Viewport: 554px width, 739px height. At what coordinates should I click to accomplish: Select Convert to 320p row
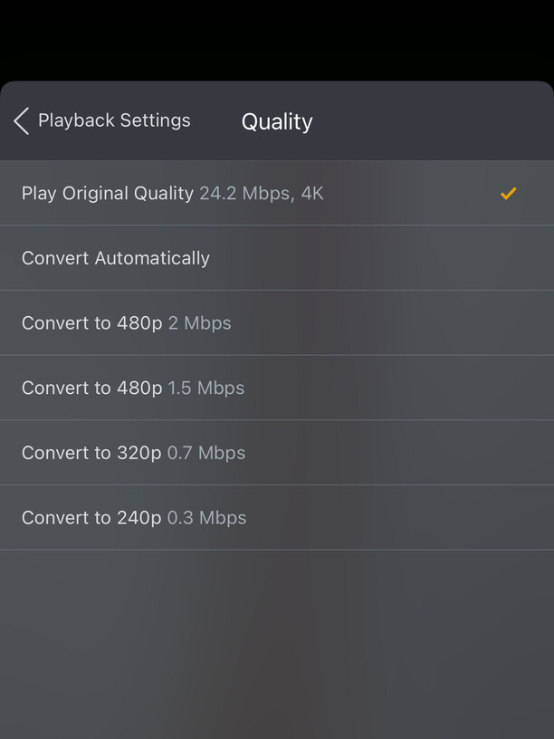[133, 453]
